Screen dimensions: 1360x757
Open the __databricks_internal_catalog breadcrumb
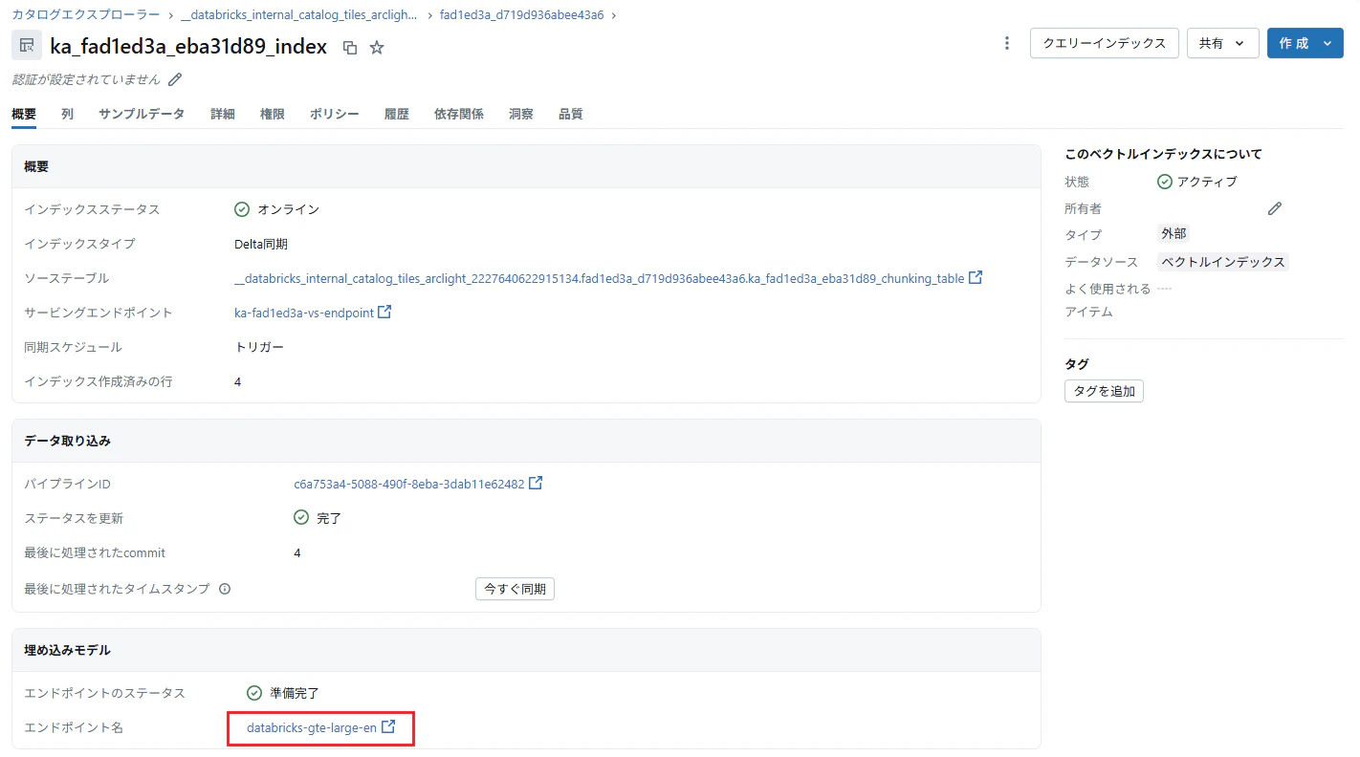click(x=298, y=14)
